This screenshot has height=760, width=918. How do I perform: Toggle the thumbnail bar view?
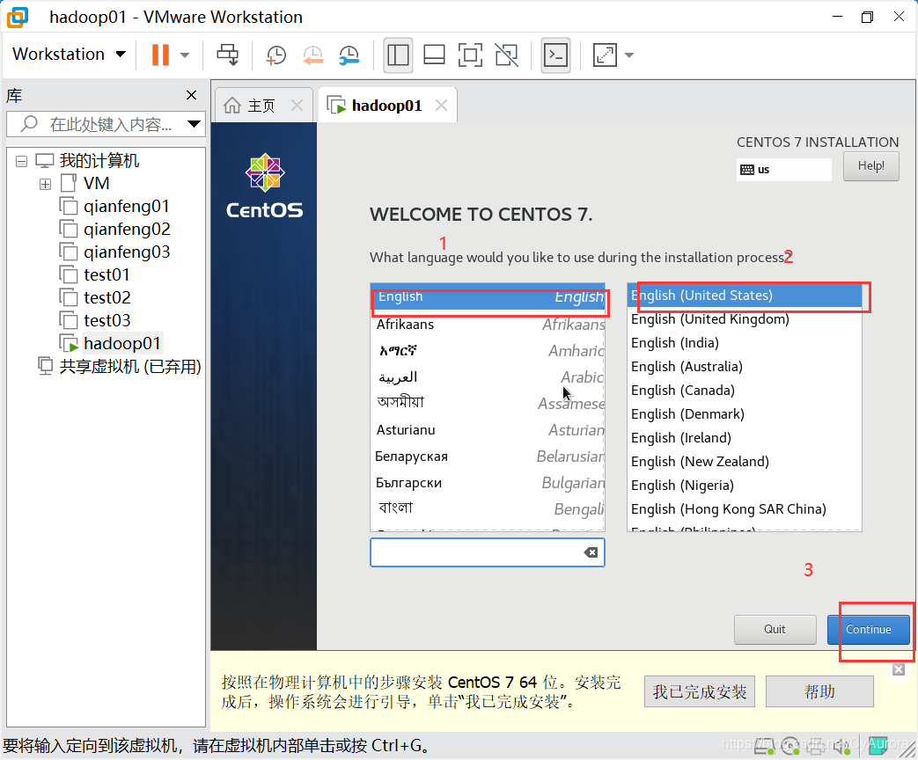pyautogui.click(x=435, y=55)
